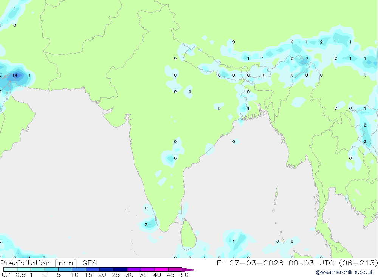
Task: Click the '2' value off India's southwest coast
Action: pos(146,225)
